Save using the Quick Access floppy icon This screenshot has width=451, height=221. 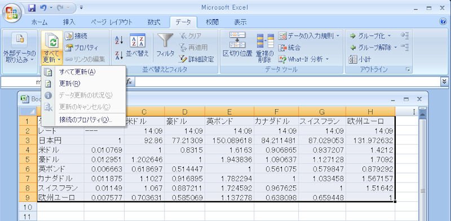tap(32, 8)
